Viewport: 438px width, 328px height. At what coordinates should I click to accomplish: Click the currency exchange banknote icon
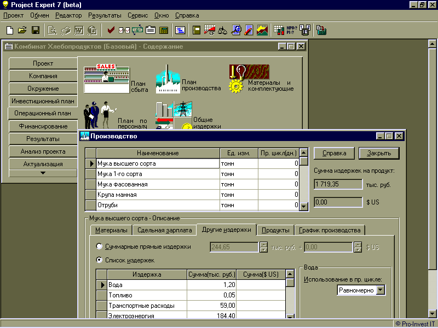(x=137, y=30)
